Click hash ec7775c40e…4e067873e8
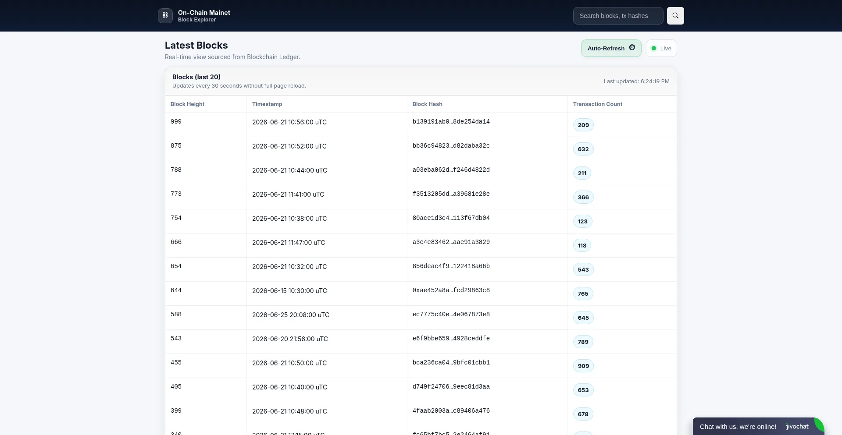Image resolution: width=842 pixels, height=435 pixels. point(451,315)
